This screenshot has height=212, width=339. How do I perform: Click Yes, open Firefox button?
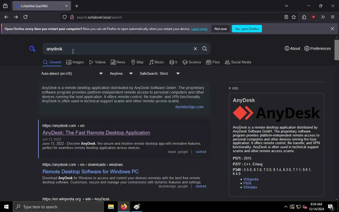point(247,29)
